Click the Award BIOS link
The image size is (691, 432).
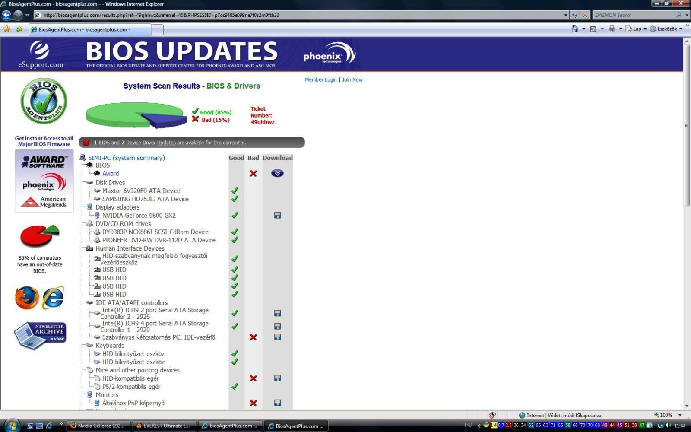click(x=111, y=173)
